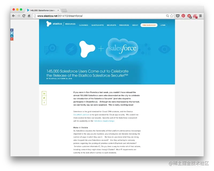Click the 'Make it Visible' subheading
This screenshot has height=171, width=214.
tap(81, 128)
